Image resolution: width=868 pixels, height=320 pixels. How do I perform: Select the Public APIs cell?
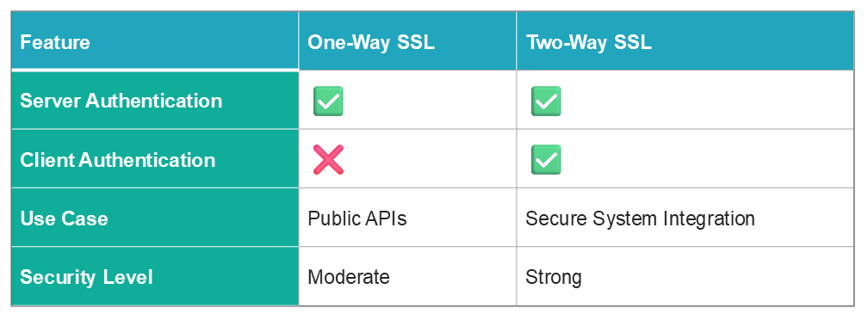click(x=407, y=217)
